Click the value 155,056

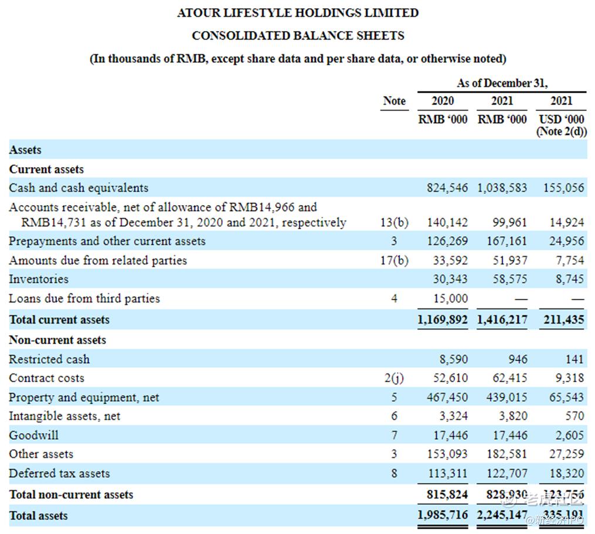point(563,188)
